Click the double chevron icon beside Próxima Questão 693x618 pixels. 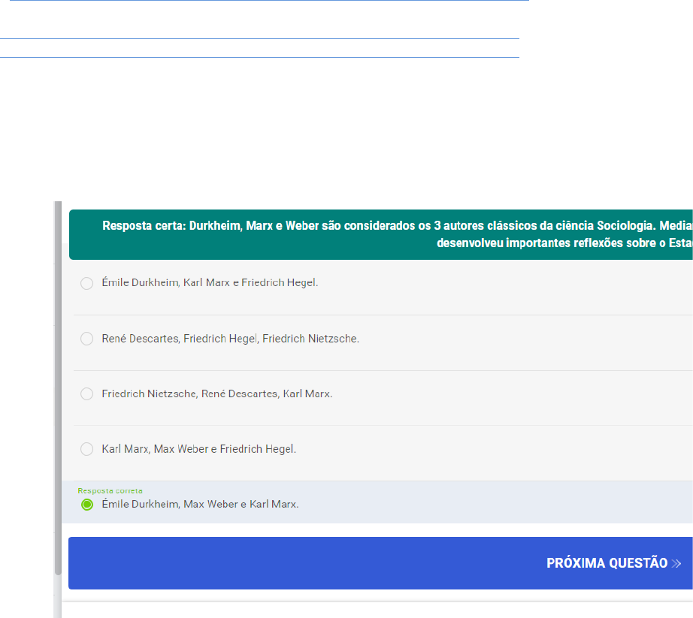coord(676,563)
